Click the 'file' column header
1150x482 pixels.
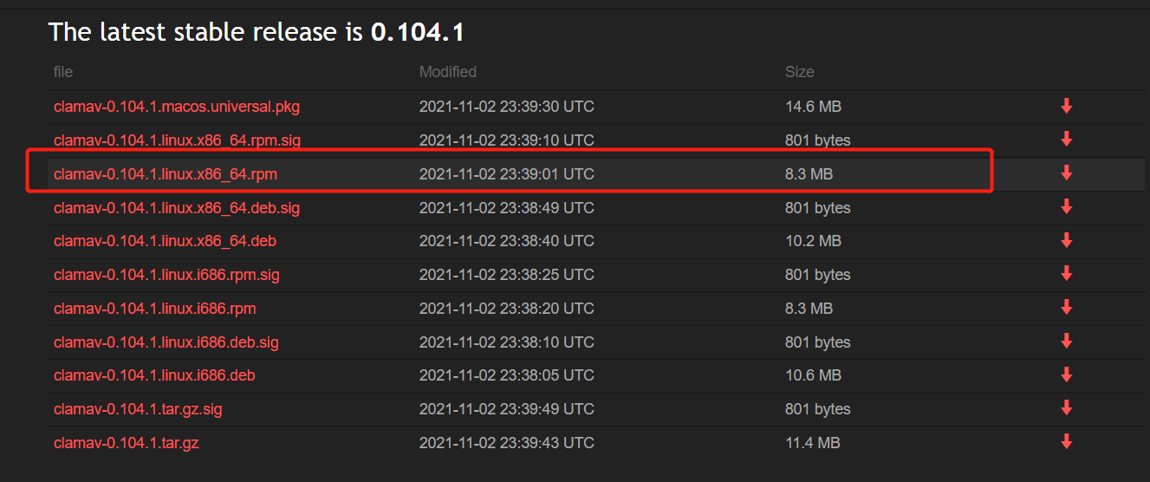(x=62, y=72)
